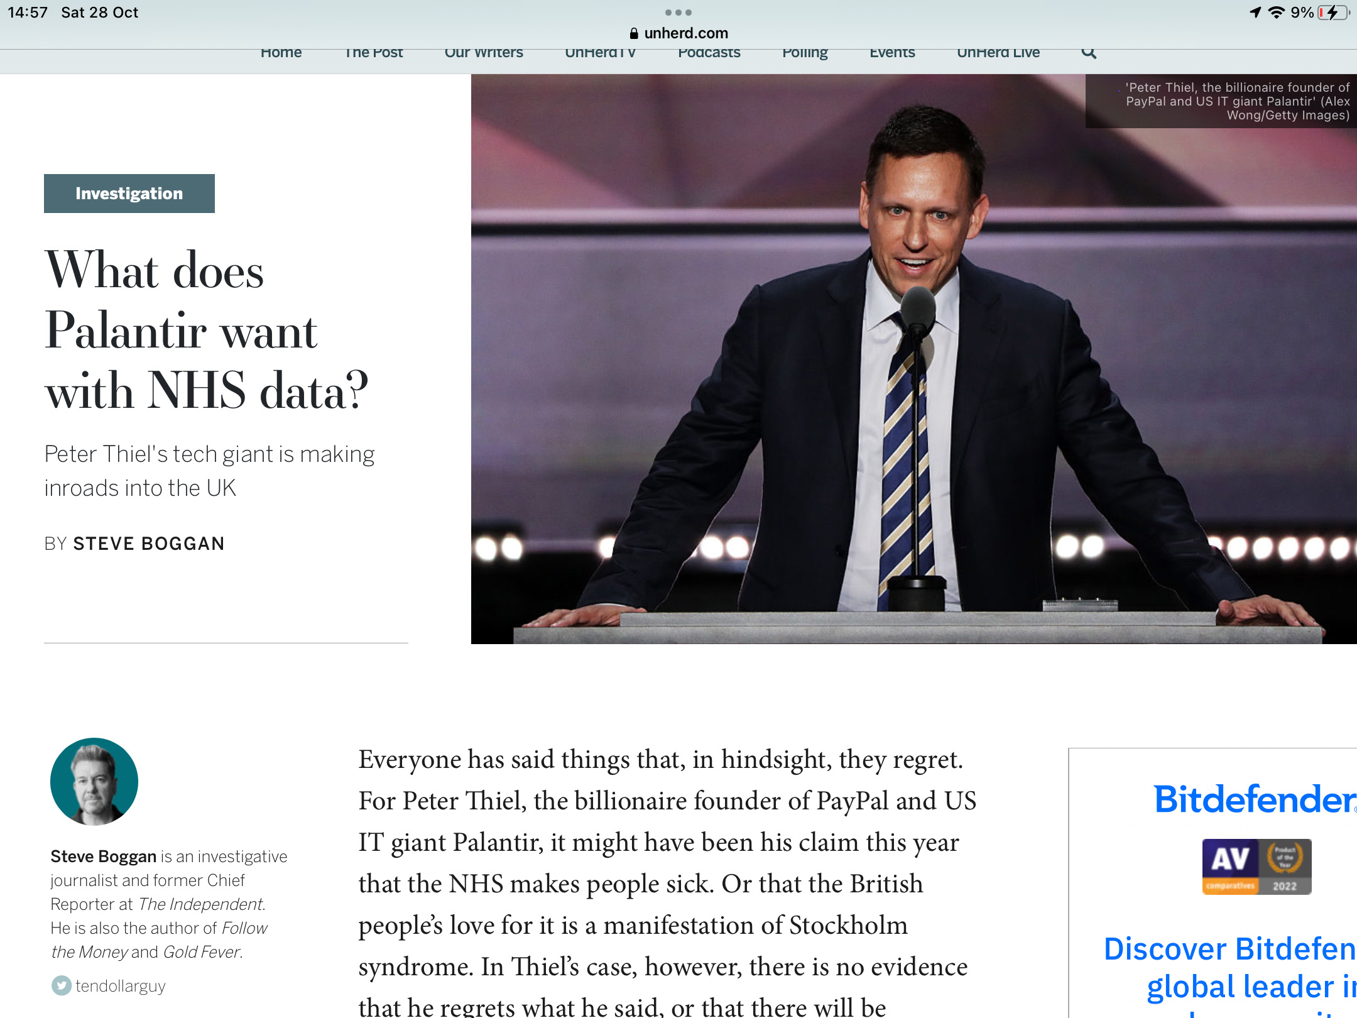Image resolution: width=1357 pixels, height=1018 pixels.
Task: Click the headline 'What does Palantir want'
Action: 207,329
